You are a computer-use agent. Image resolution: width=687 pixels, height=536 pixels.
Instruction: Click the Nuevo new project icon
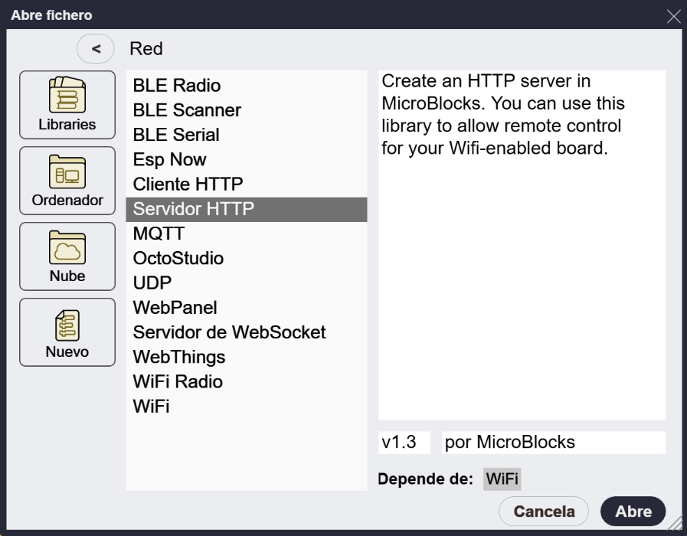click(67, 332)
